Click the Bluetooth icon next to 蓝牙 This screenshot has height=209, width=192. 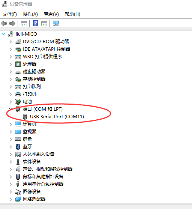[18, 147]
